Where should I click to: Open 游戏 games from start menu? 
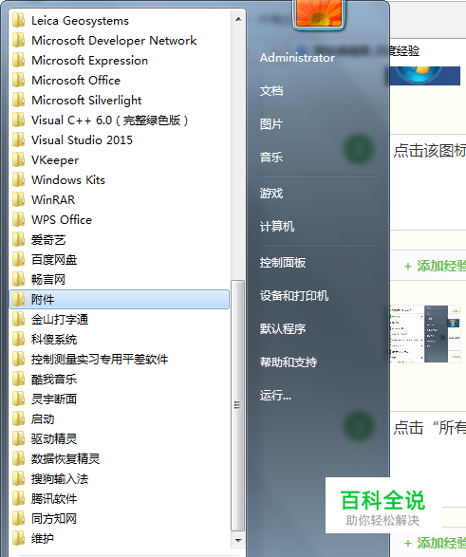(271, 194)
